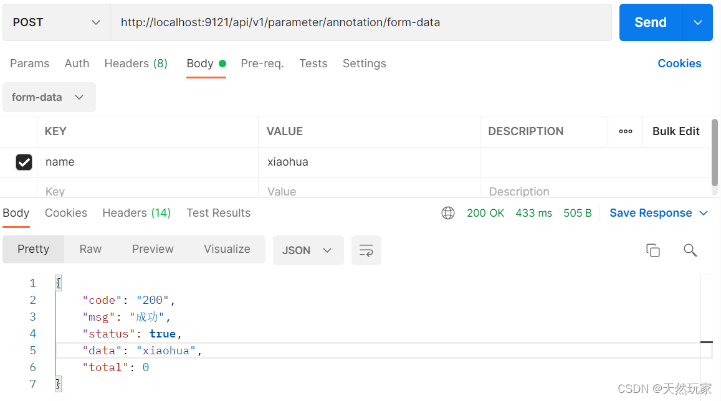The height and width of the screenshot is (401, 721).
Task: Click the KEY column header
Action: (55, 131)
